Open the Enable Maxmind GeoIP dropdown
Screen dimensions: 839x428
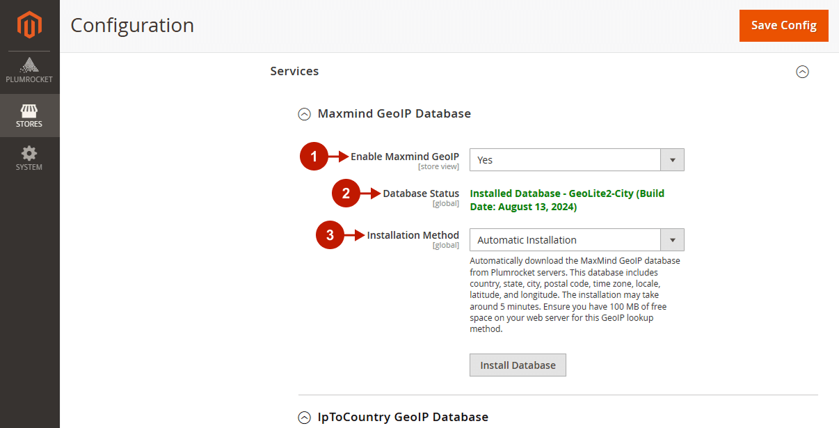point(577,159)
